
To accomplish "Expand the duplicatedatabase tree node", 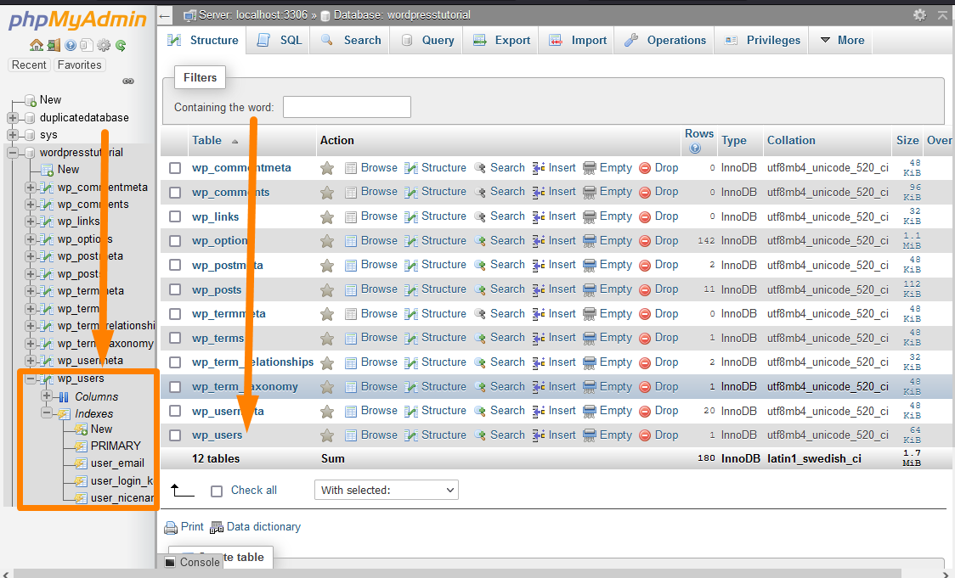I will [x=12, y=117].
